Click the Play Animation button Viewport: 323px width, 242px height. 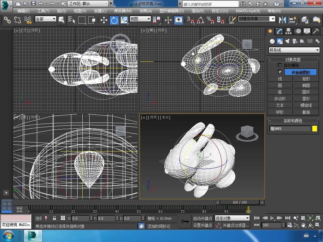click(x=272, y=218)
